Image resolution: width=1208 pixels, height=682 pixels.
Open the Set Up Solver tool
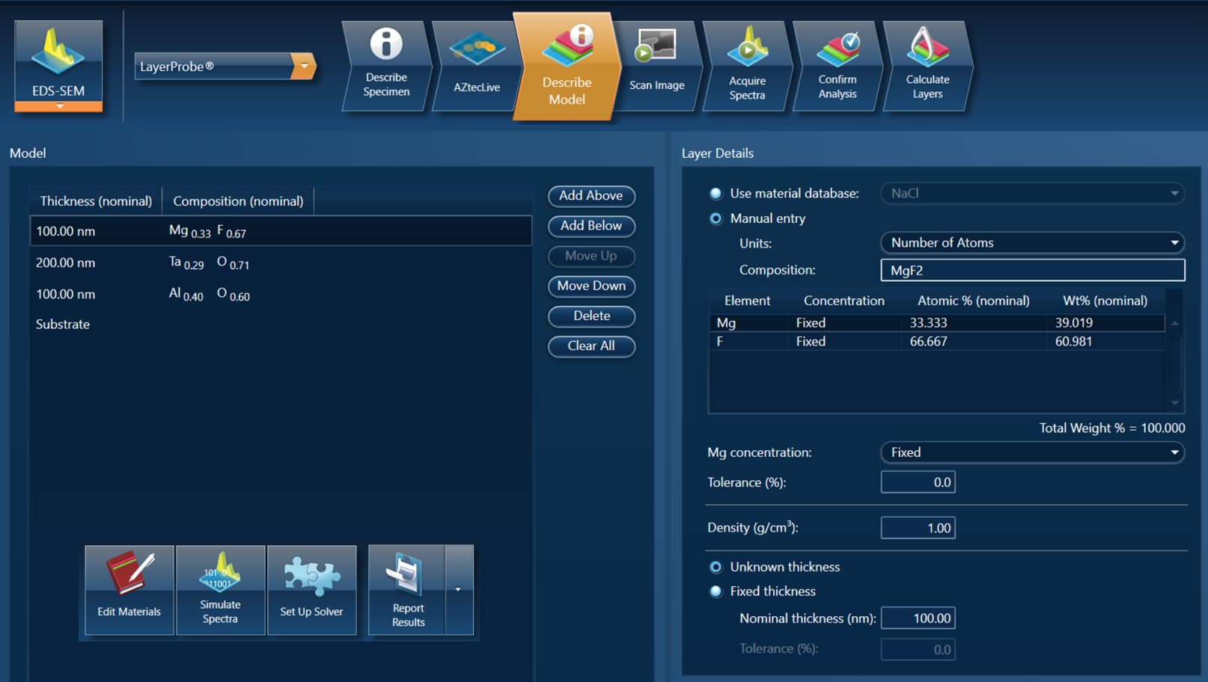pyautogui.click(x=311, y=590)
